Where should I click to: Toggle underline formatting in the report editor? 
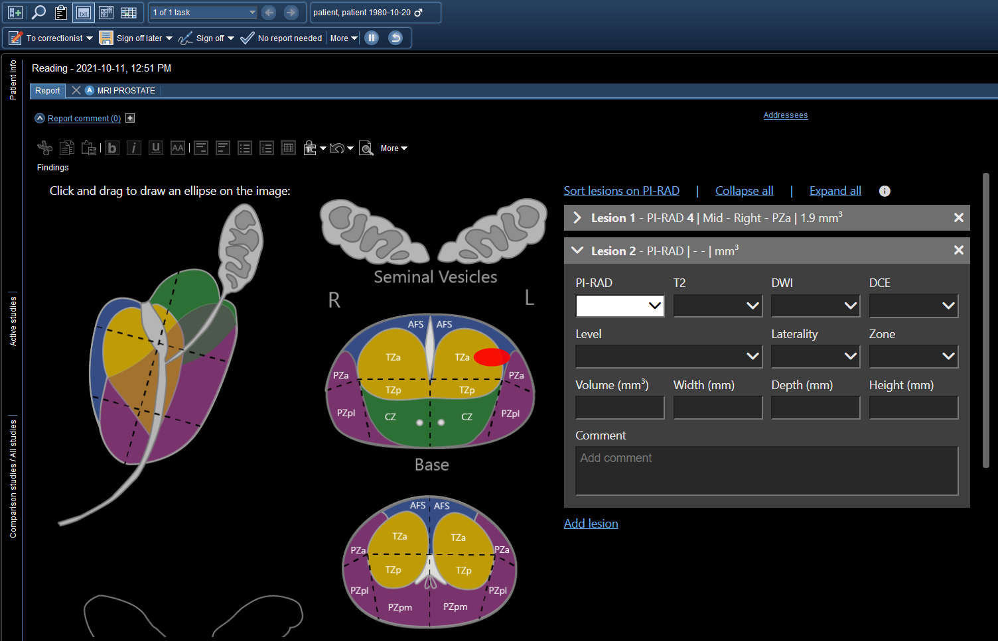pos(156,148)
